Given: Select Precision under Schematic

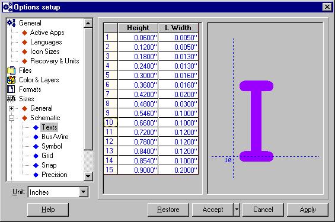Looking at the screenshot, I should (x=55, y=175).
